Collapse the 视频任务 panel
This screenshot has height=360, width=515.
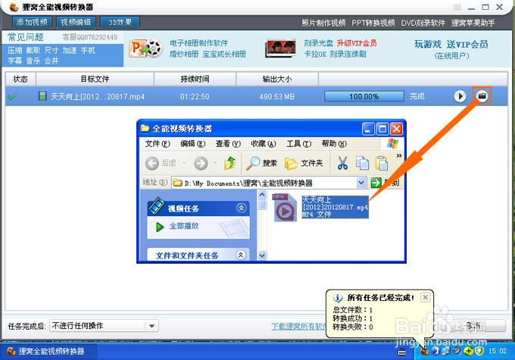click(241, 208)
